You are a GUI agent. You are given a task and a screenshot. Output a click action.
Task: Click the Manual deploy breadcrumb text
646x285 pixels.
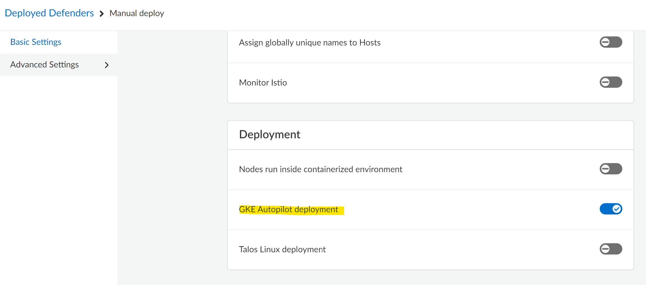(x=137, y=13)
